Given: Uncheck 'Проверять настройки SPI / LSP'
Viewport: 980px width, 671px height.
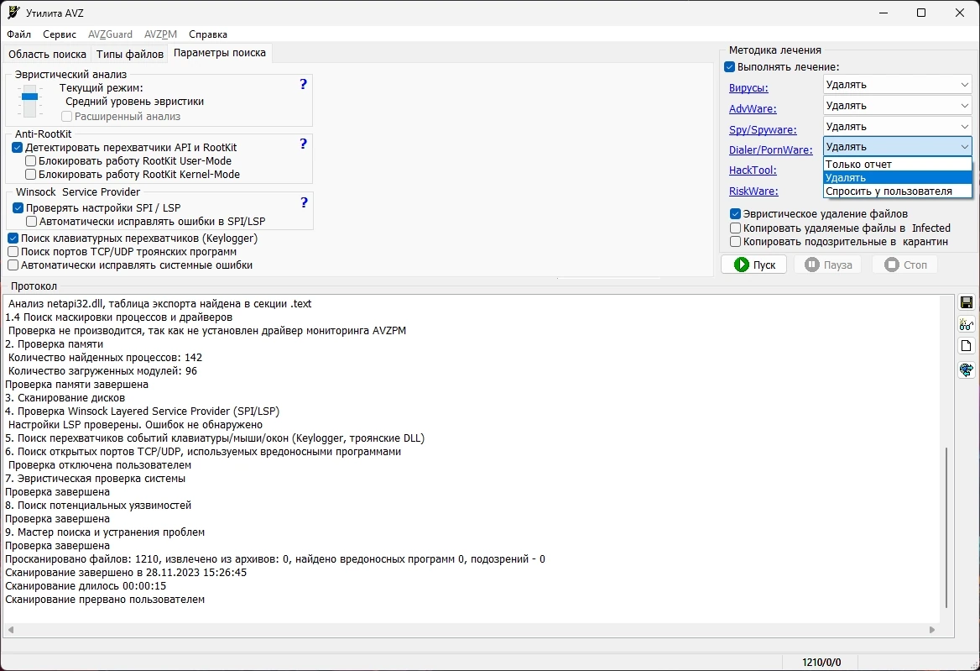Looking at the screenshot, I should coord(18,207).
